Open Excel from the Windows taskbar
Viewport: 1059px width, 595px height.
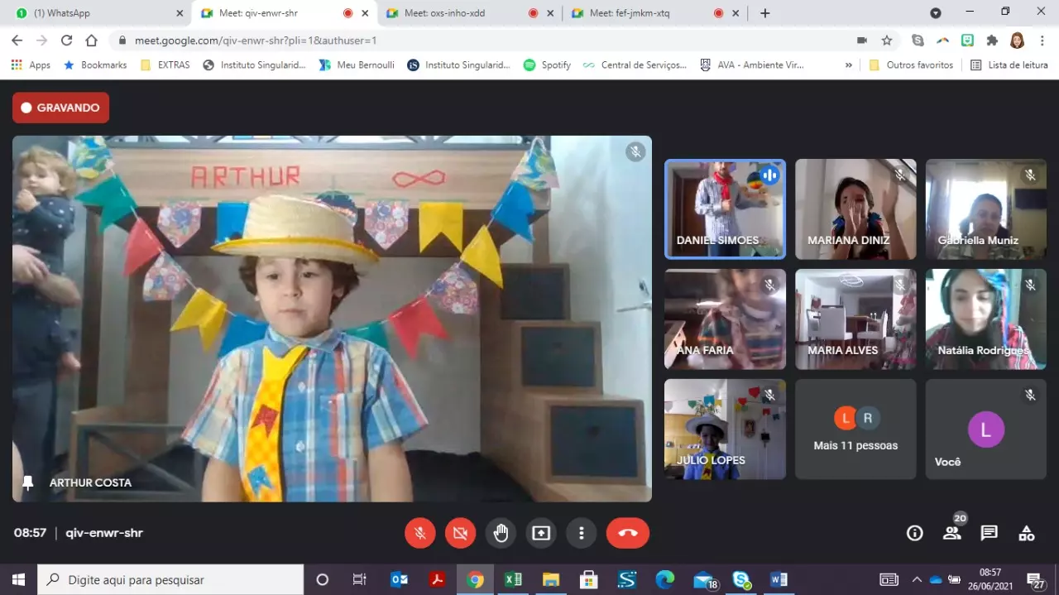point(513,579)
